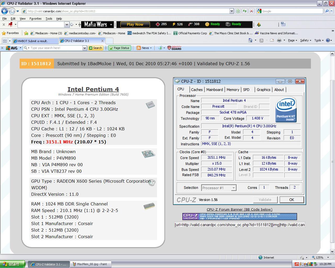Click the RSS feeds icon in command bar
This screenshot has height=268, width=335.
261,40
